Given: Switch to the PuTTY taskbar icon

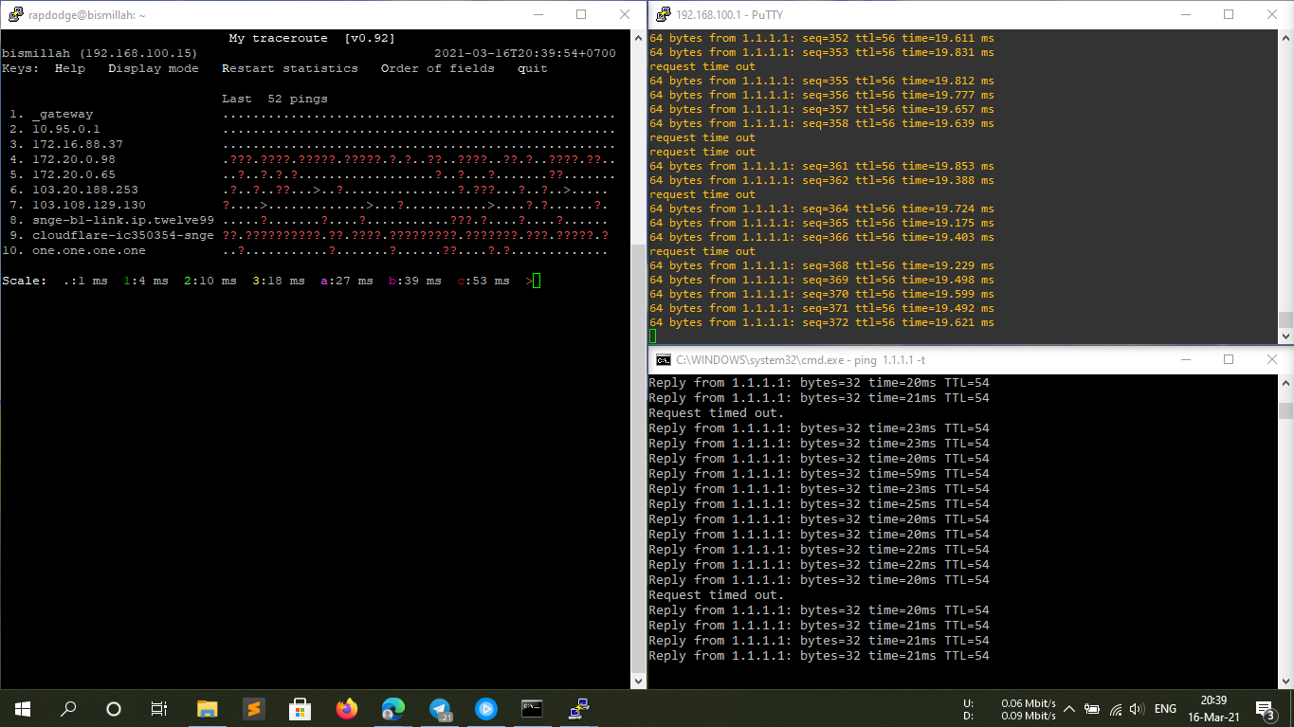Looking at the screenshot, I should coord(579,708).
